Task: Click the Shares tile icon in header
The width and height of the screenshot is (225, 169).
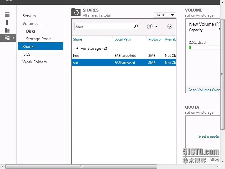Action: [x=76, y=12]
